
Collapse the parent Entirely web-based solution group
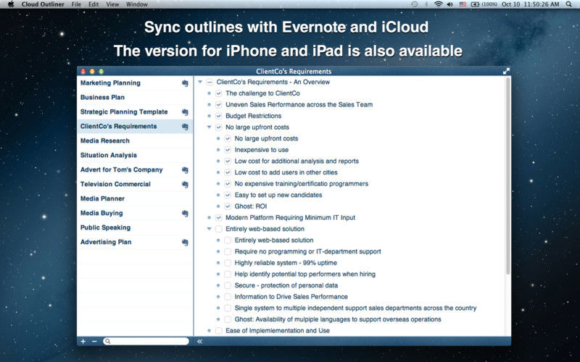click(209, 229)
